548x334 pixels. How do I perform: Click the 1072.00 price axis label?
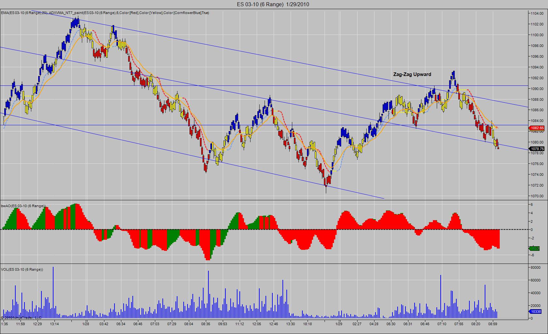pyautogui.click(x=537, y=185)
